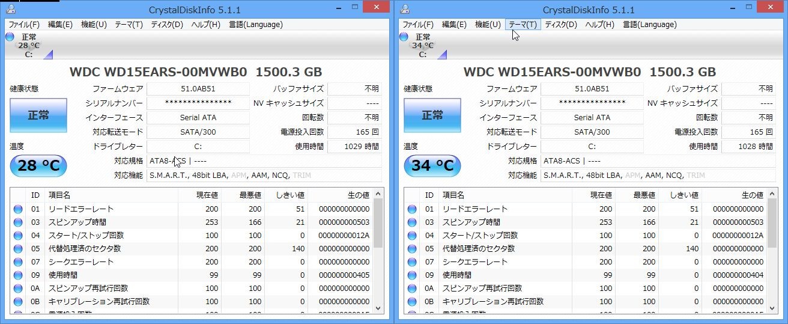Click status orb for ID 04 in right window
Screen dimensions: 788x324
[412, 236]
